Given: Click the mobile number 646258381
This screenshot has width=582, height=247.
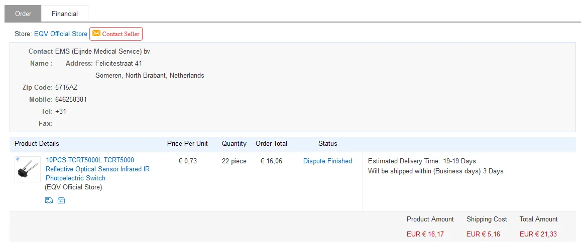Looking at the screenshot, I should (x=71, y=99).
